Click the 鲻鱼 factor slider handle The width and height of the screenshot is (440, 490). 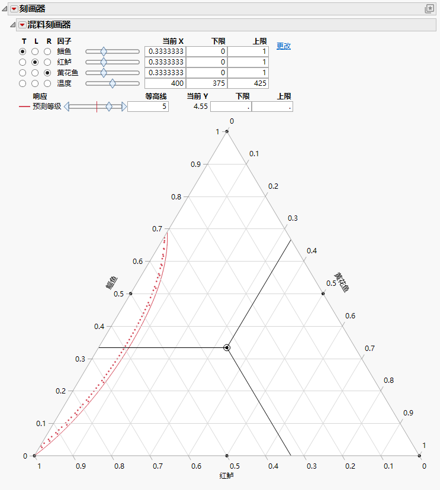tap(104, 51)
